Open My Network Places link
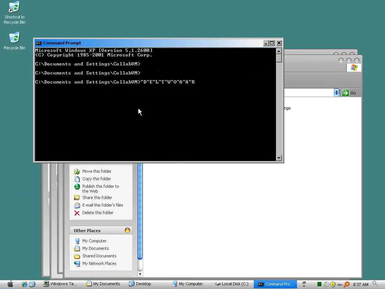The height and width of the screenshot is (289, 385). 99,264
